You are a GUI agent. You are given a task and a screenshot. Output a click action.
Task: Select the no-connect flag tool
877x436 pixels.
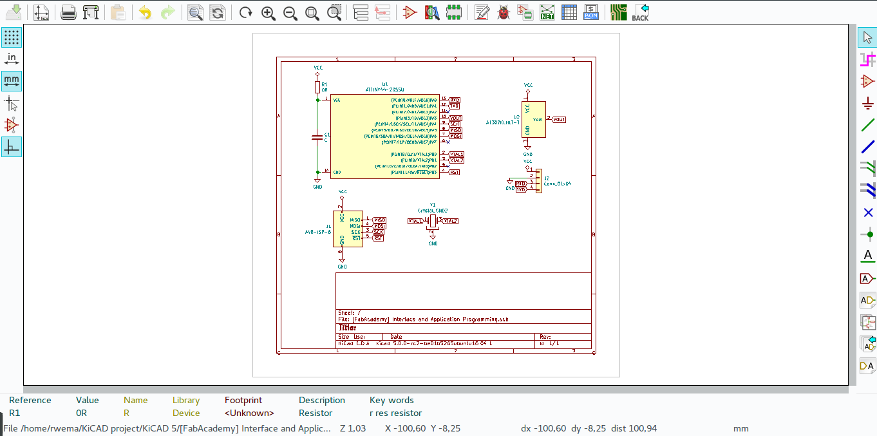coord(867,212)
